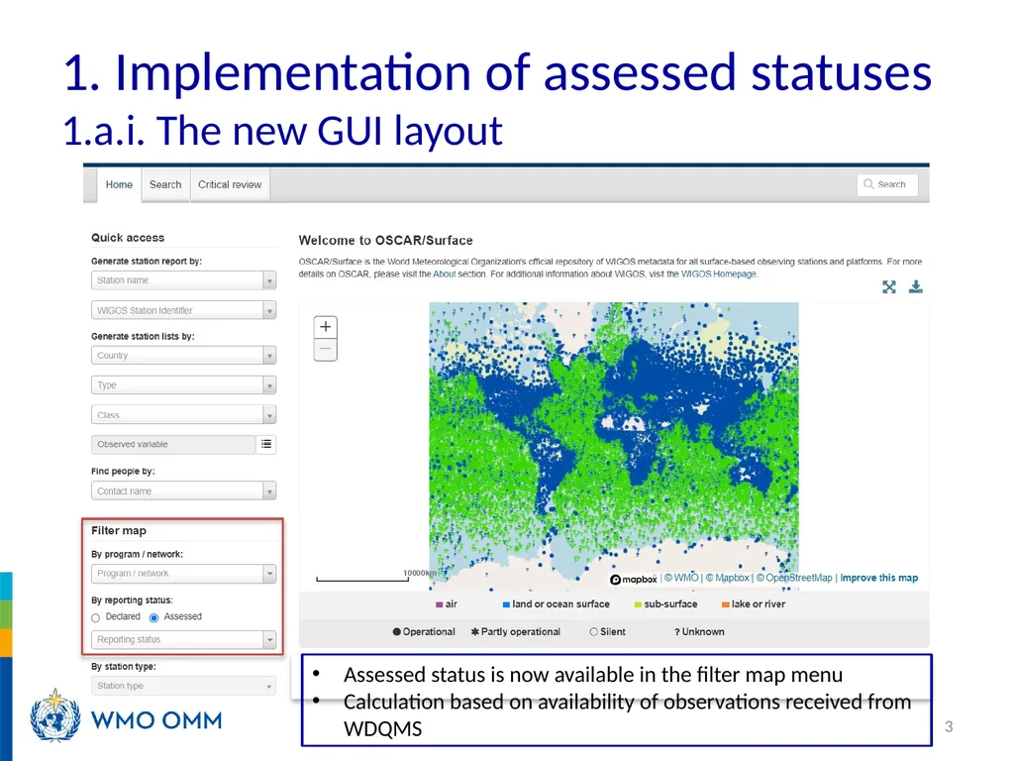
Task: Open the Class dropdown
Action: (x=183, y=415)
